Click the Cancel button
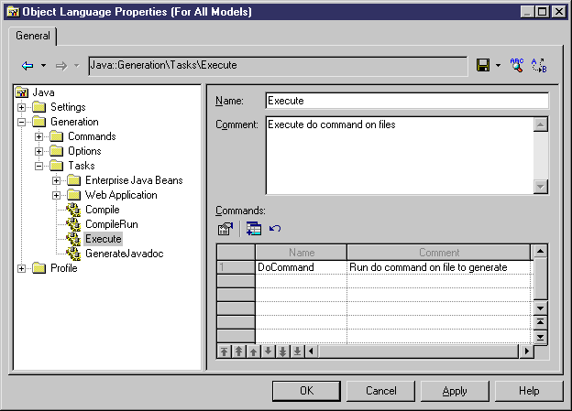 click(x=380, y=391)
